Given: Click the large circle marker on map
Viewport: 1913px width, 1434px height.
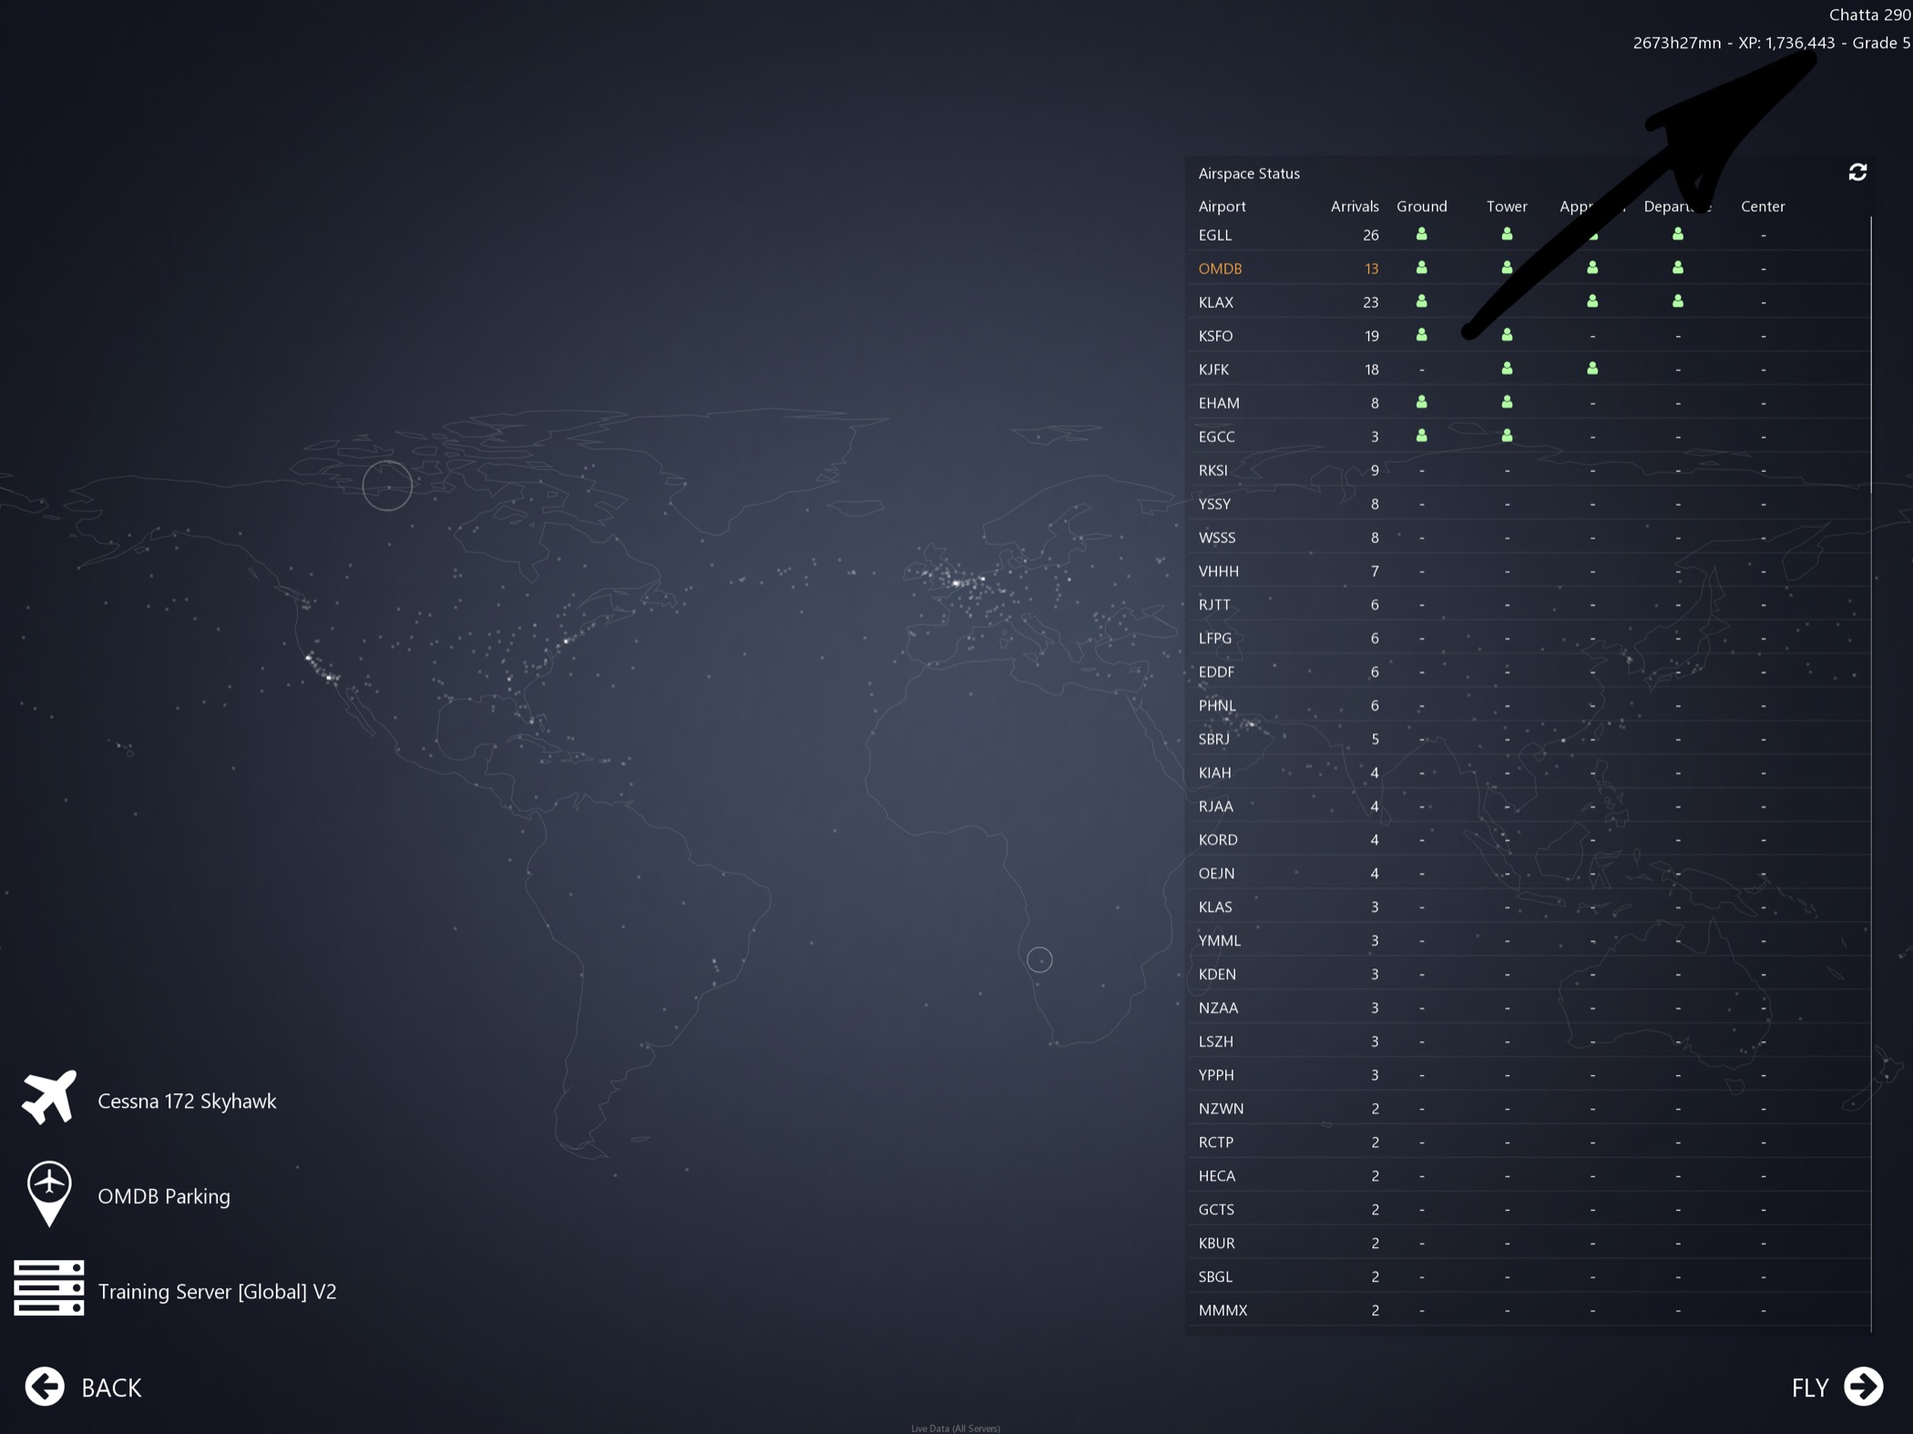Looking at the screenshot, I should coord(387,486).
